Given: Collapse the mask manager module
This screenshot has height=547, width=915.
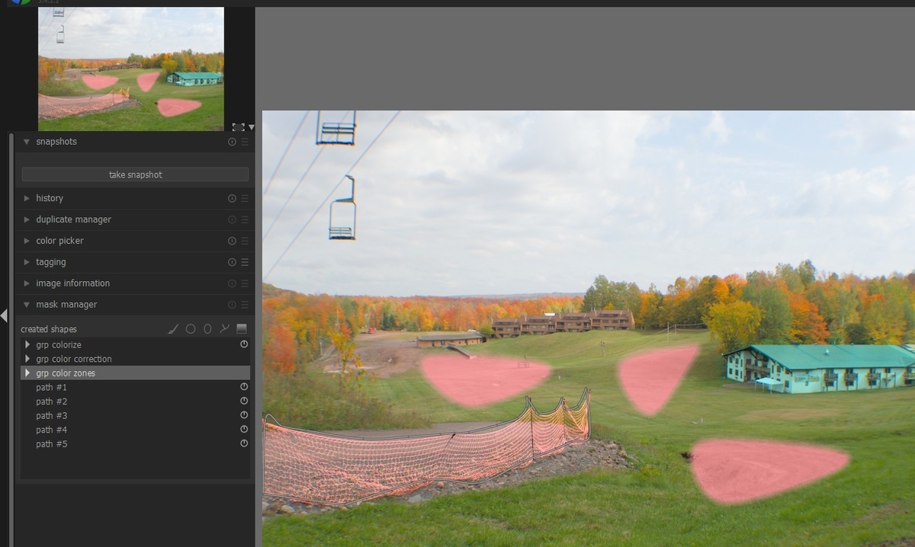Looking at the screenshot, I should 27,305.
